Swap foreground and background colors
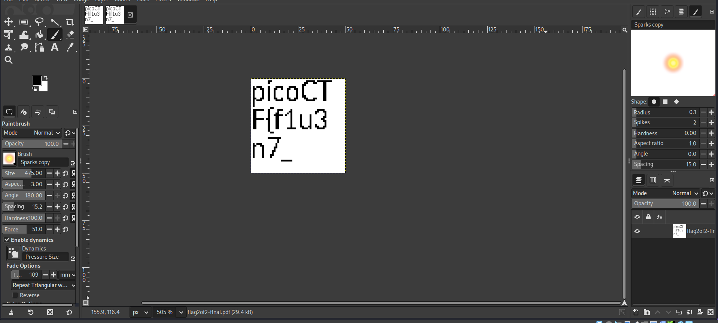Viewport: 718px width, 323px height. (46, 78)
